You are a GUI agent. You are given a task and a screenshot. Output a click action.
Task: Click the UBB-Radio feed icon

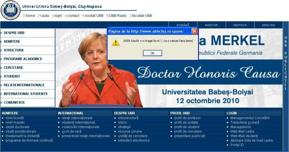click(x=107, y=16)
